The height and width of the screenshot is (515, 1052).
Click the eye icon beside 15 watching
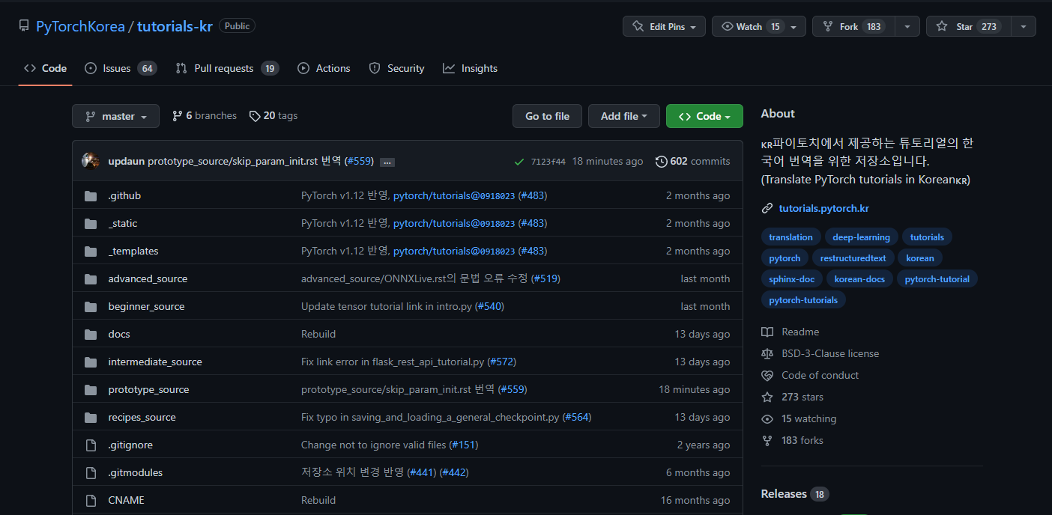pyautogui.click(x=767, y=418)
